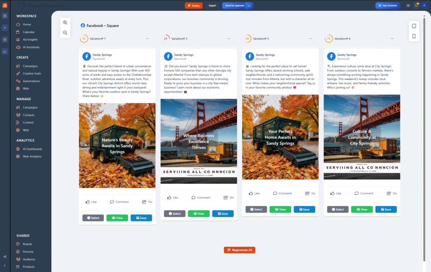The image size is (431, 272).
Task: Switch to mobile phone preview
Action: (414, 36)
